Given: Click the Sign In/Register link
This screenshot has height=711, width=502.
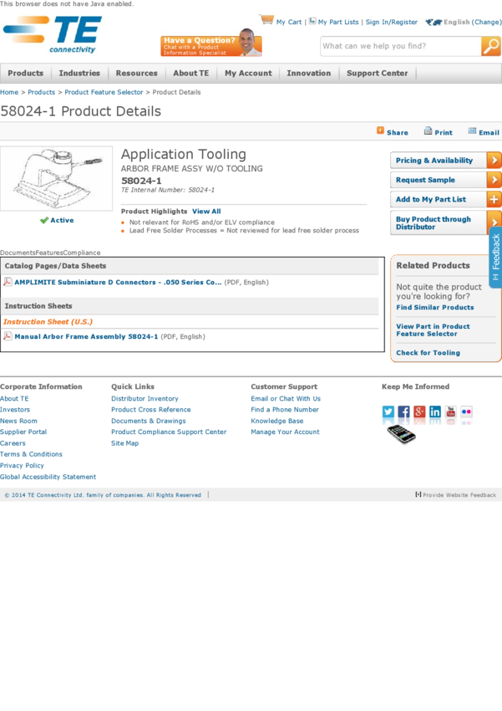Looking at the screenshot, I should tap(392, 22).
